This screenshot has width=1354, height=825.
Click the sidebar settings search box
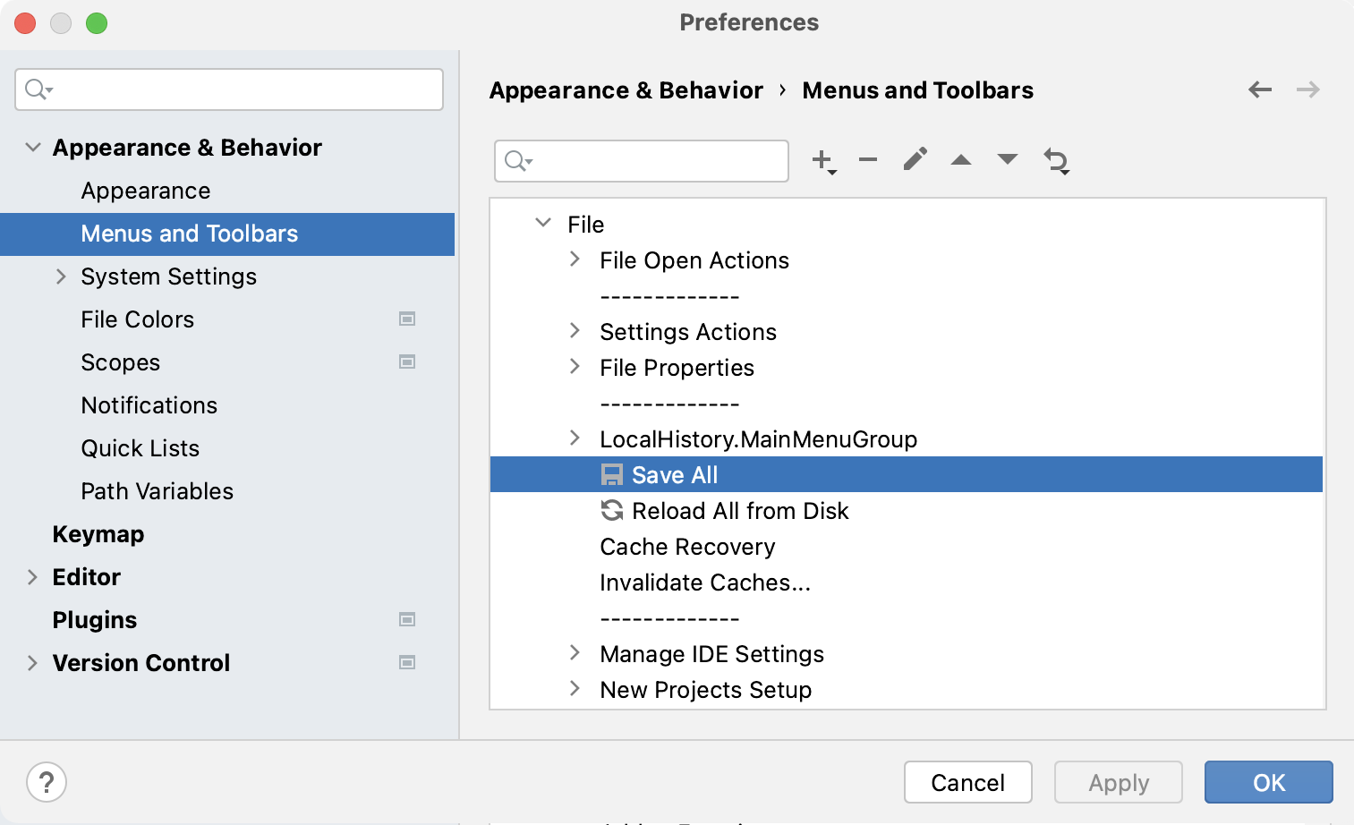228,89
